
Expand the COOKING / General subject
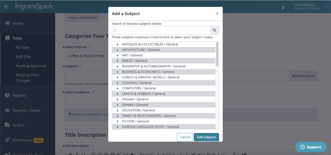coord(117,83)
